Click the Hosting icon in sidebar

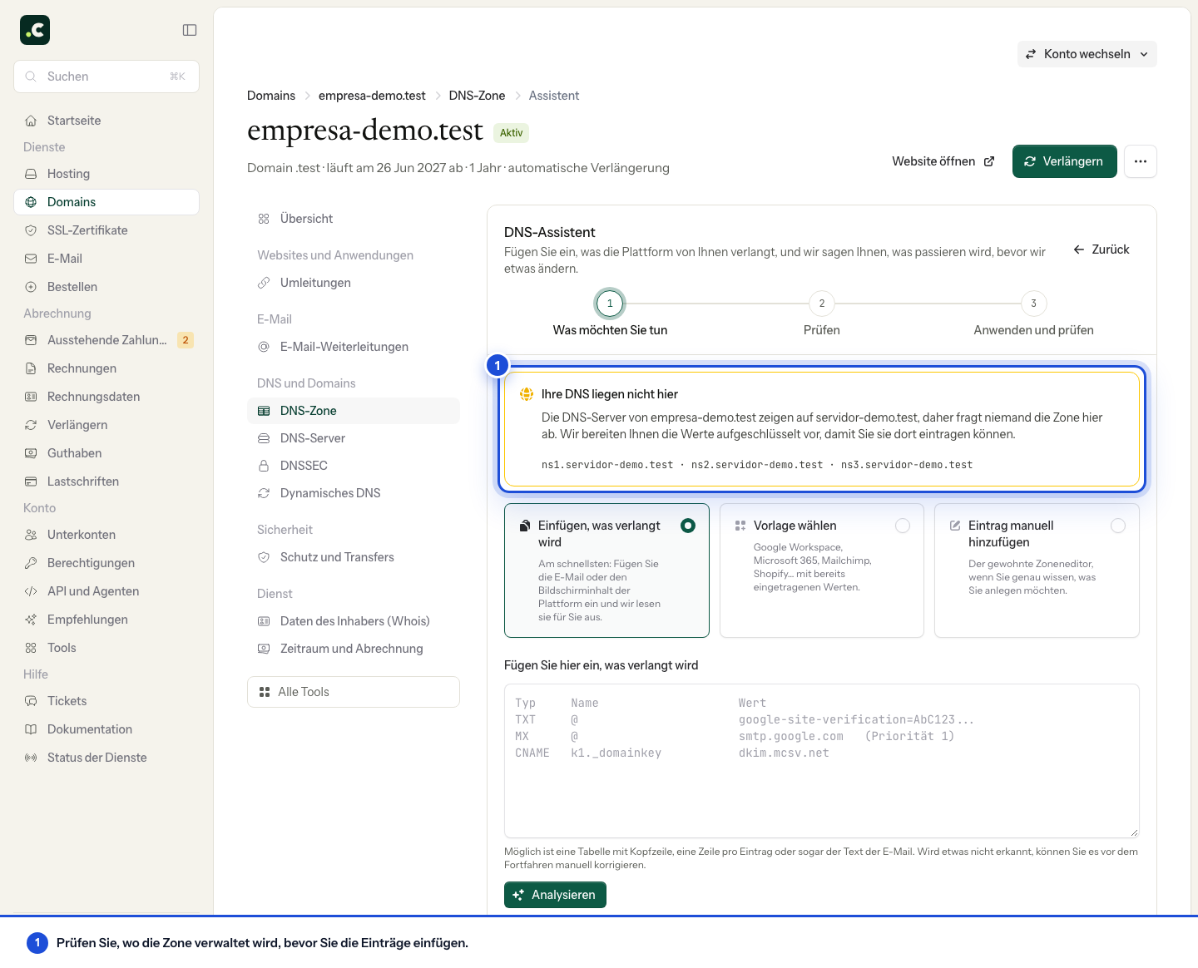[x=31, y=174]
